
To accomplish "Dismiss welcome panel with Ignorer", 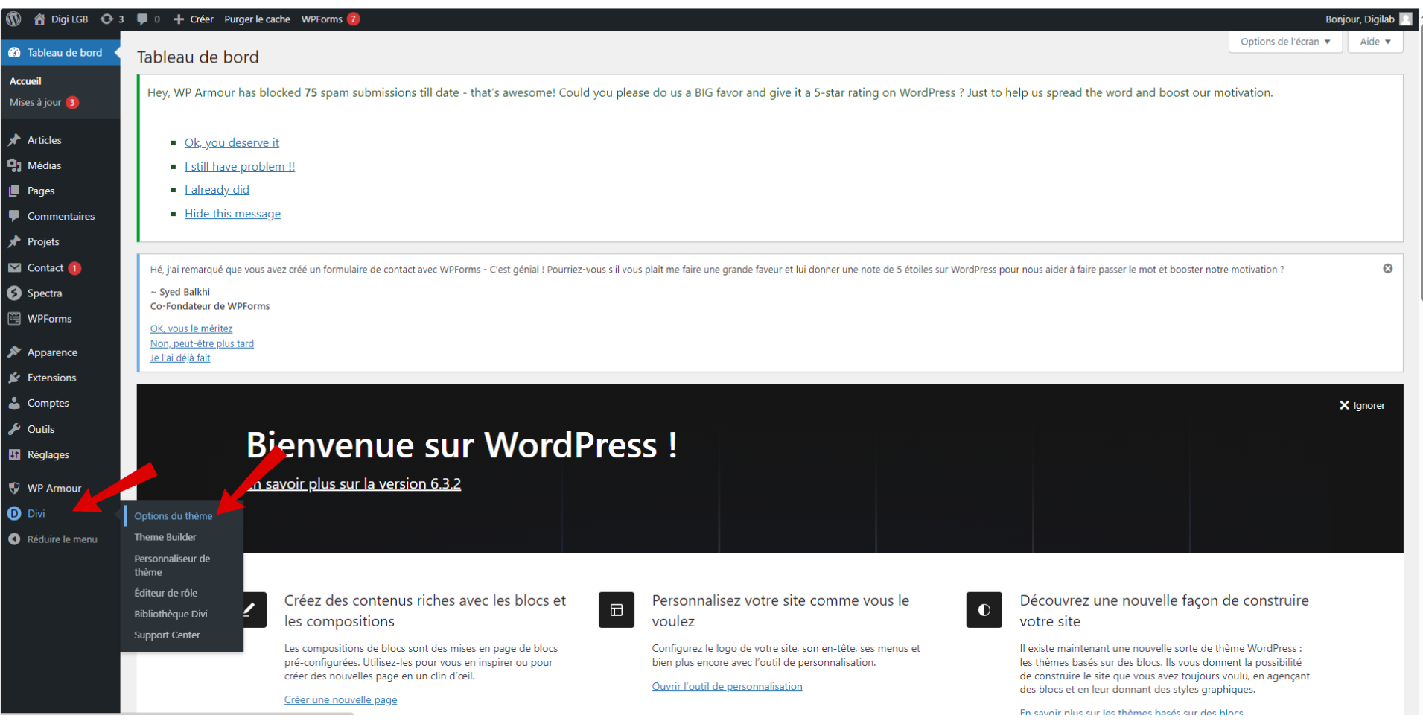I will click(1362, 405).
